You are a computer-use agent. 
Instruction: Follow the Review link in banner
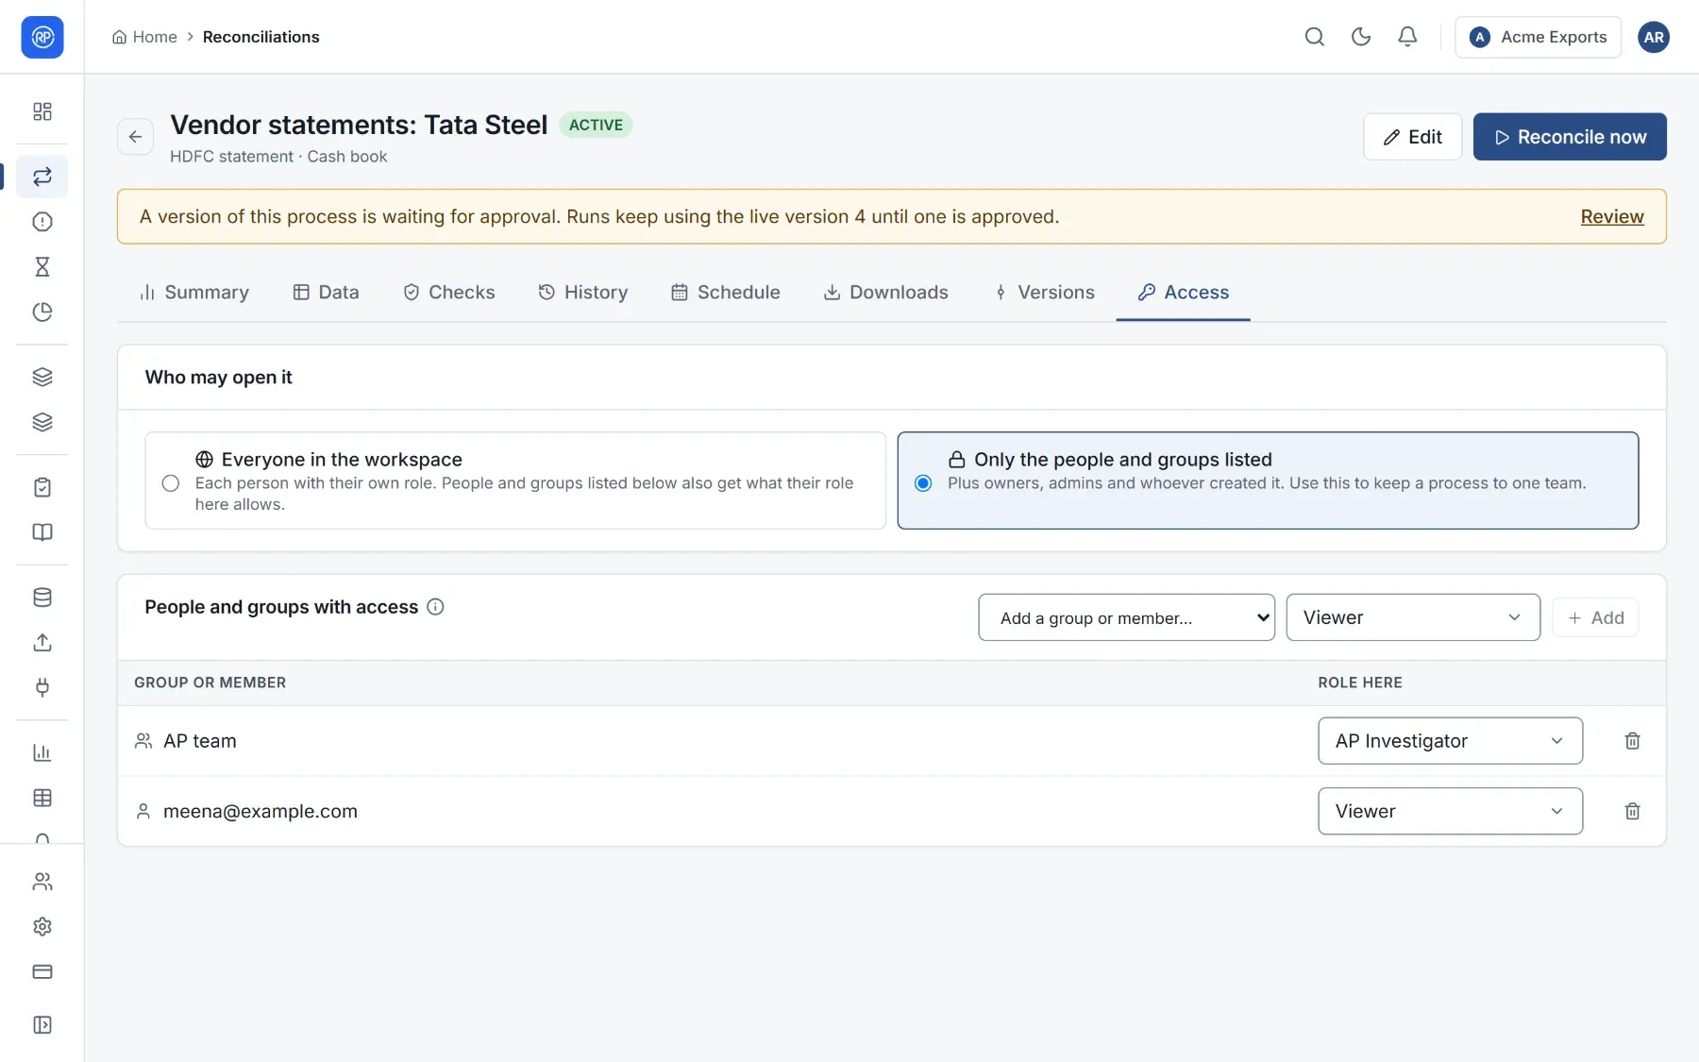tap(1612, 216)
